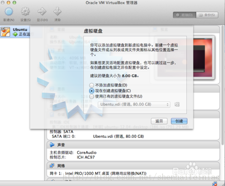Click the Ubuntu VM name in list
Viewport: 225px width, 186px height.
pyautogui.click(x=20, y=30)
